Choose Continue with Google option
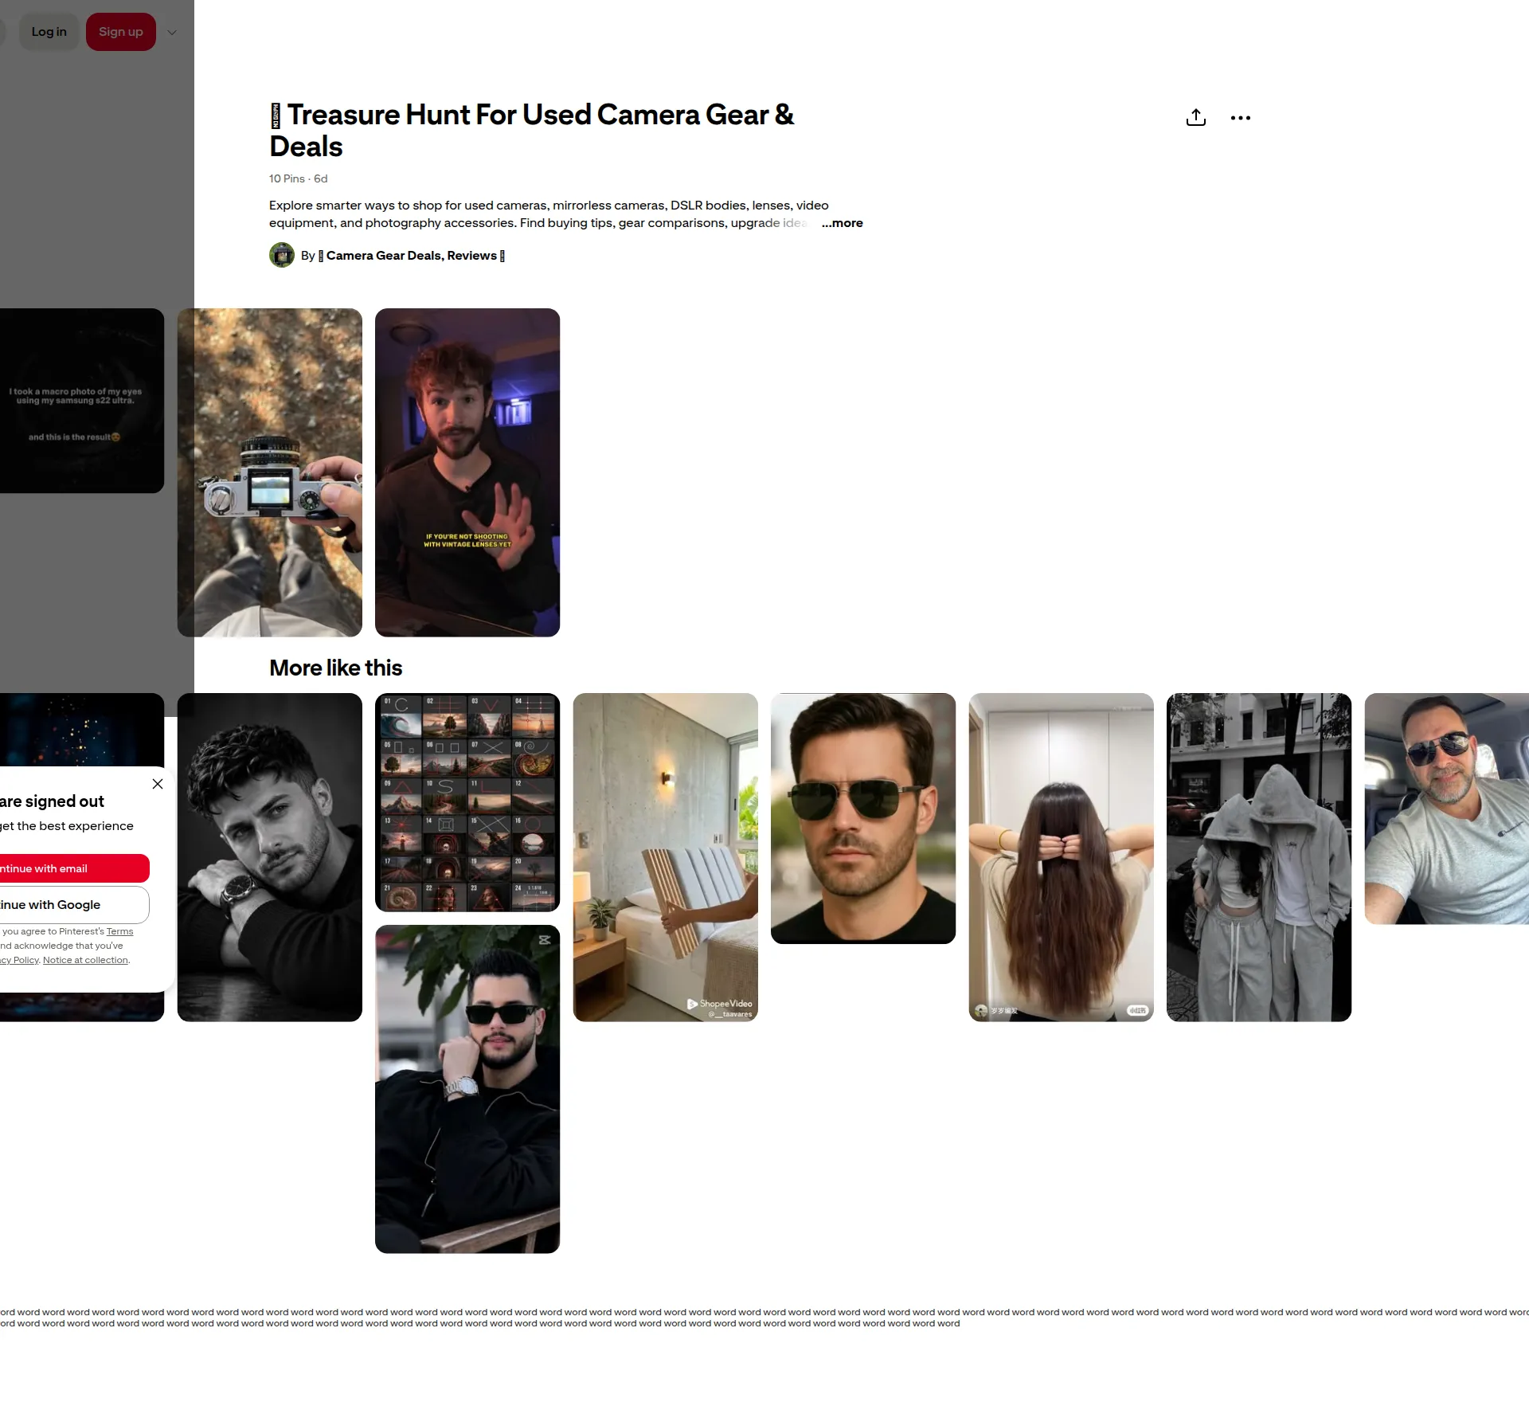The image size is (1529, 1418). click(x=73, y=905)
